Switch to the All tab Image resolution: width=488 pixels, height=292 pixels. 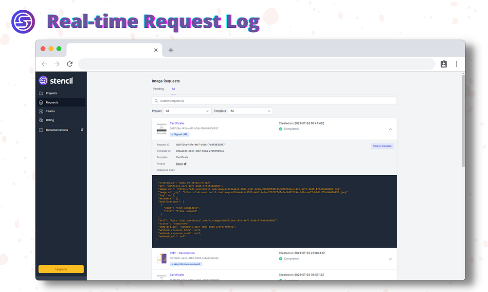coord(174,89)
